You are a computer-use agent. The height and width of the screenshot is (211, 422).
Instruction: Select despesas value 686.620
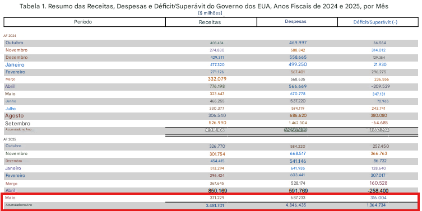298,115
